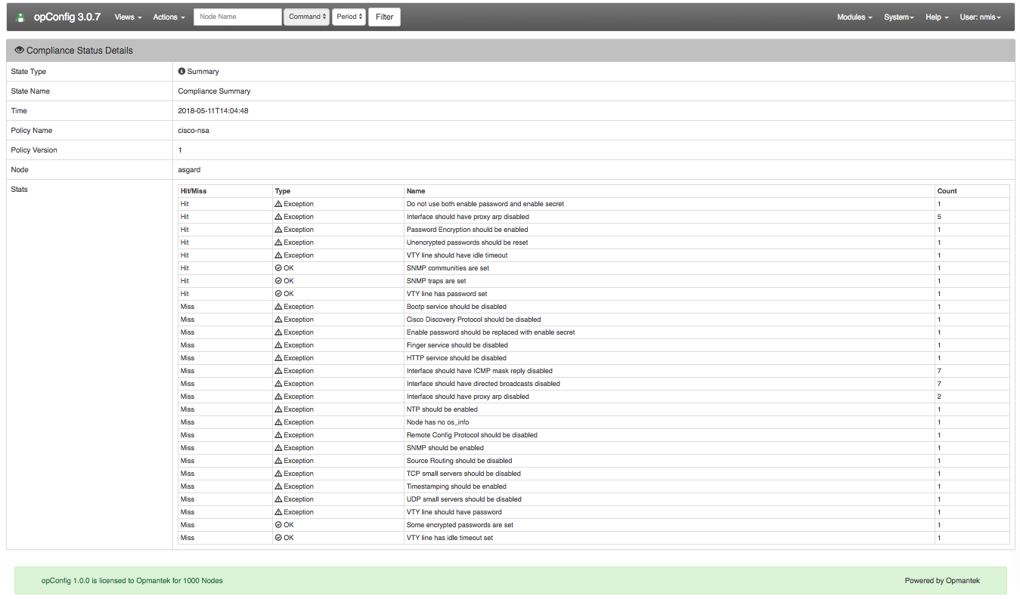1020x599 pixels.
Task: Click the Name column header
Action: (x=416, y=191)
